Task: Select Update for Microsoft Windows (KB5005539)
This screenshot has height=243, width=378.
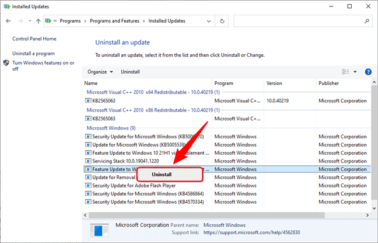Action: (x=227, y=145)
